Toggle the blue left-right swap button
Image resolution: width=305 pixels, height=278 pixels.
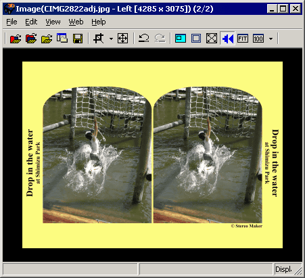pos(227,39)
